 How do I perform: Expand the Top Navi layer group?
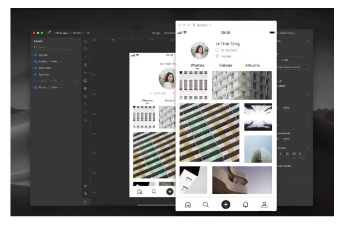point(33,75)
